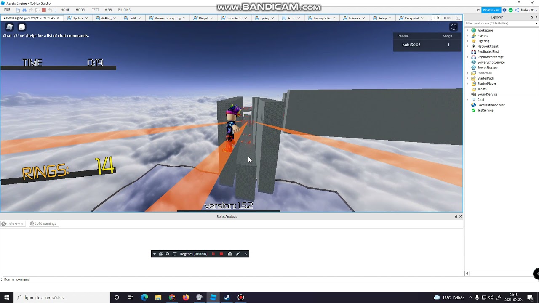Screen dimensions: 539x303
Task: Click the Bandicam magnifier icon
Action: (x=168, y=254)
